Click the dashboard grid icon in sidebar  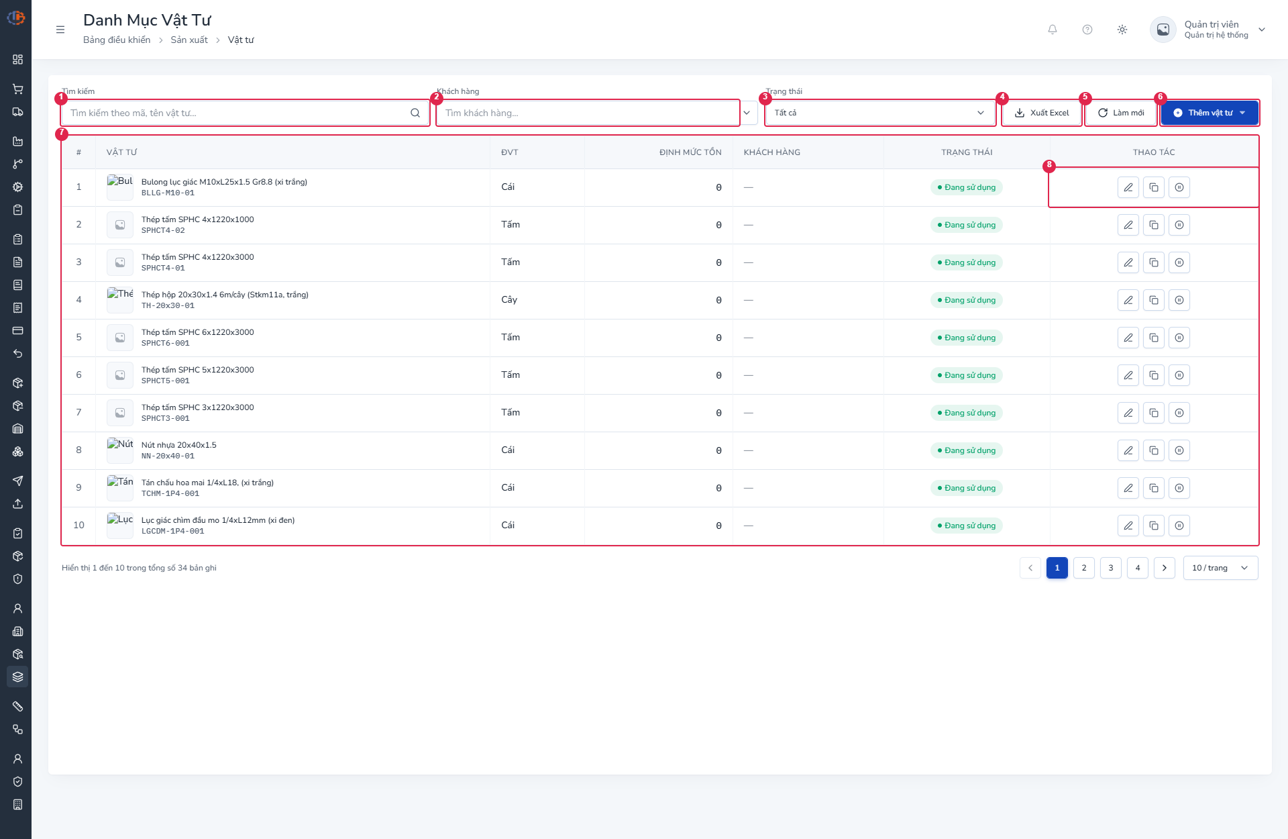[18, 60]
